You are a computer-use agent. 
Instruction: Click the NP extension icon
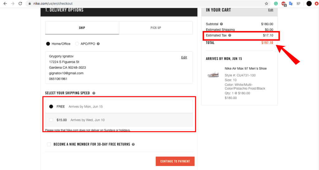[298, 3]
